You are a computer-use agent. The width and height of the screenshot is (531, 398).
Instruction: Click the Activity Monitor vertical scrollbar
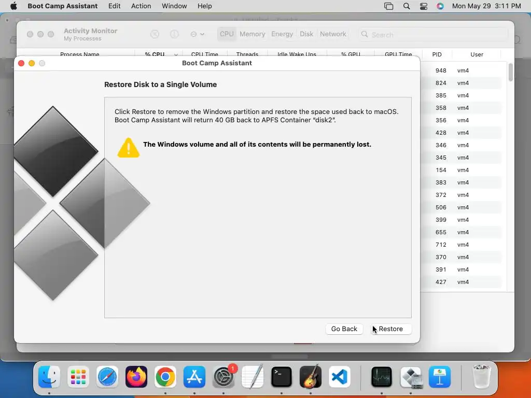click(510, 72)
